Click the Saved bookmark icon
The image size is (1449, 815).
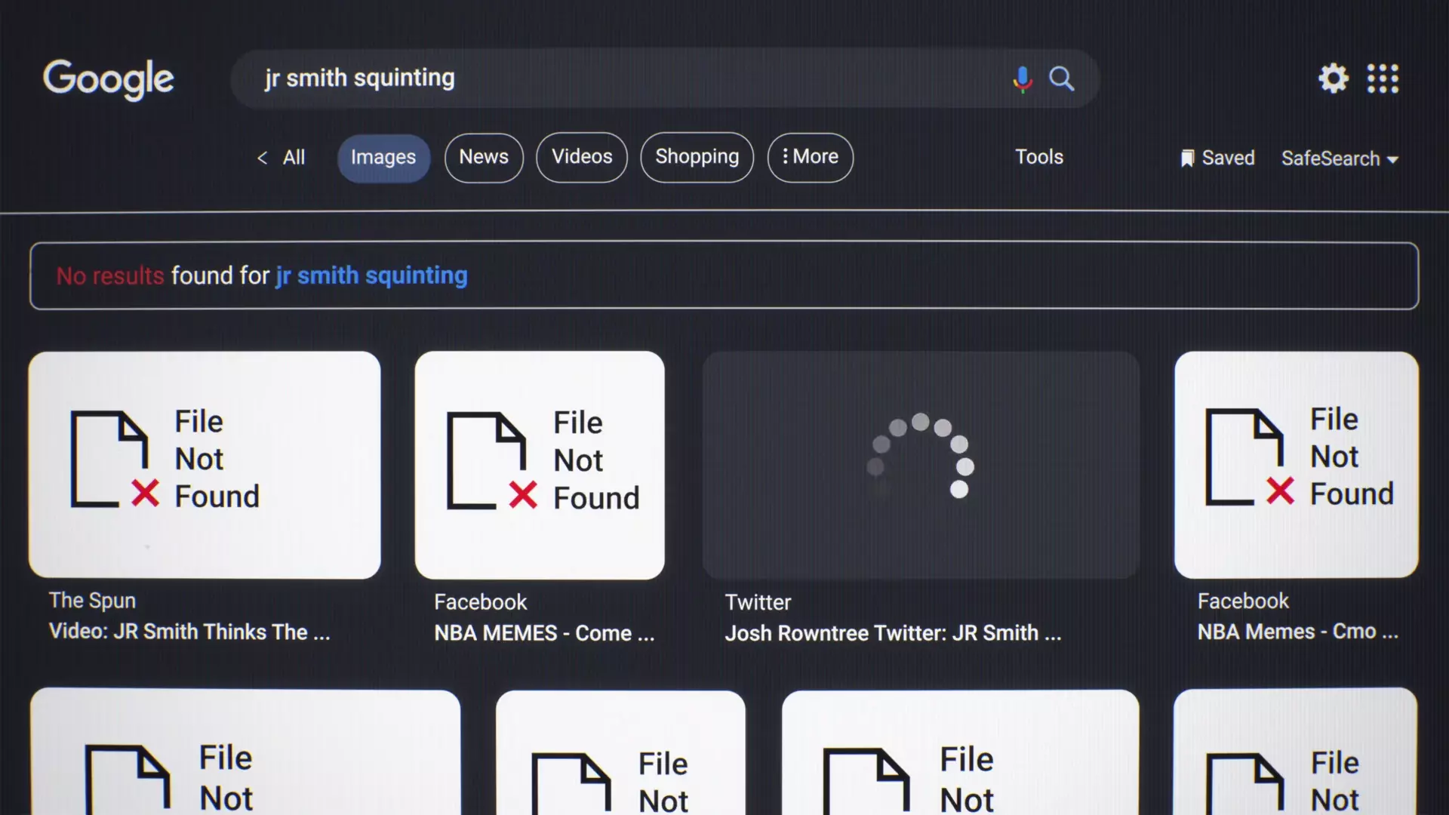click(1187, 158)
